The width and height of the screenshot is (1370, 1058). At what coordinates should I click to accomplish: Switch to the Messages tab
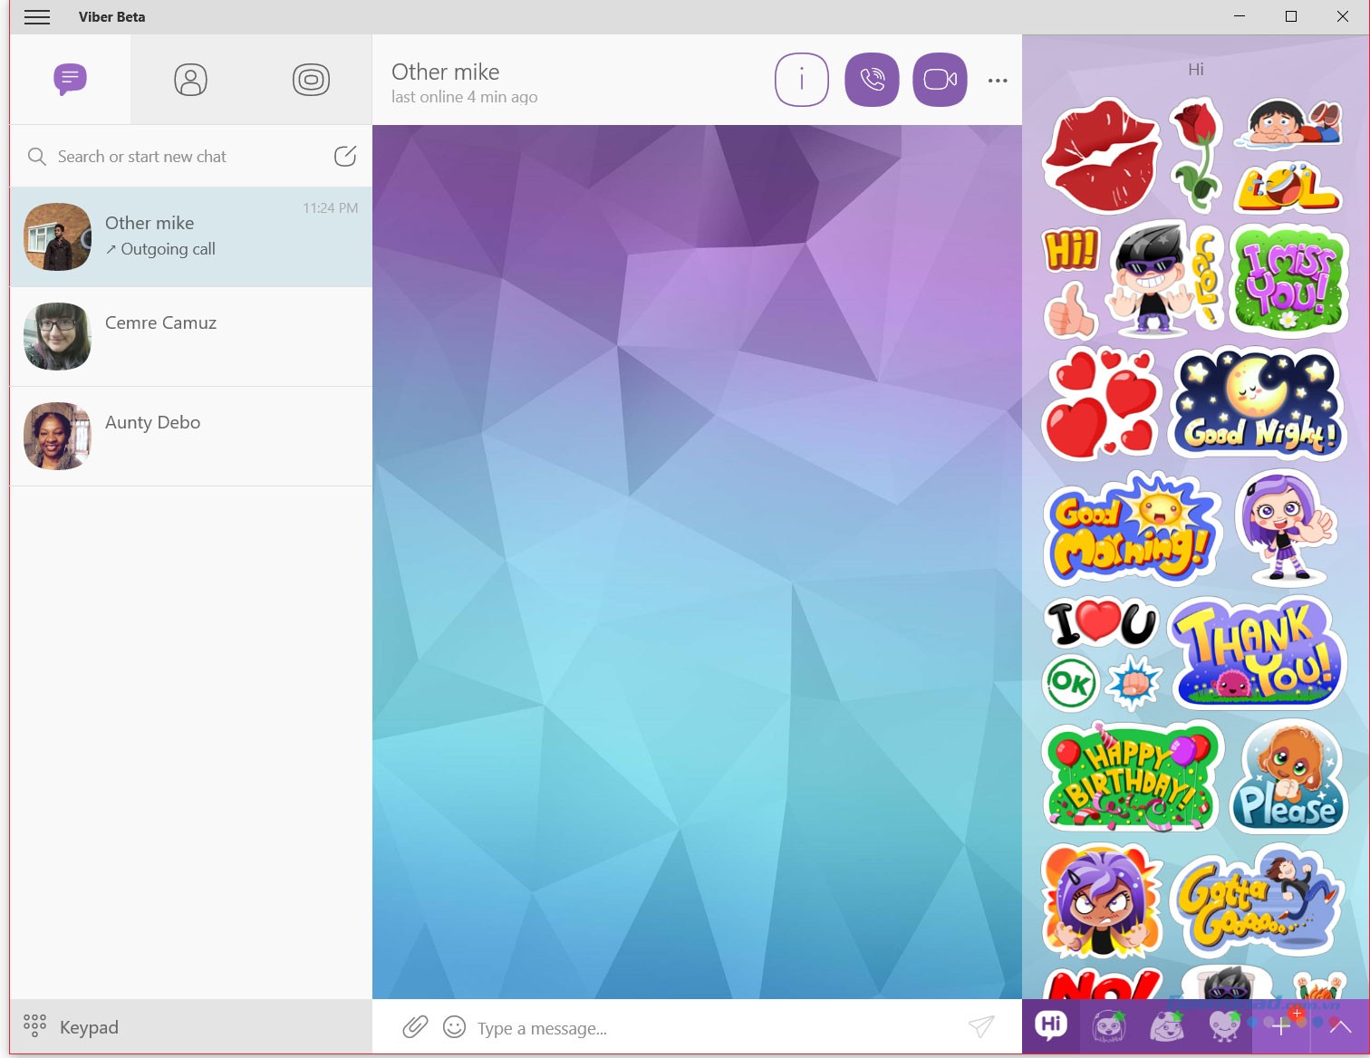point(70,80)
